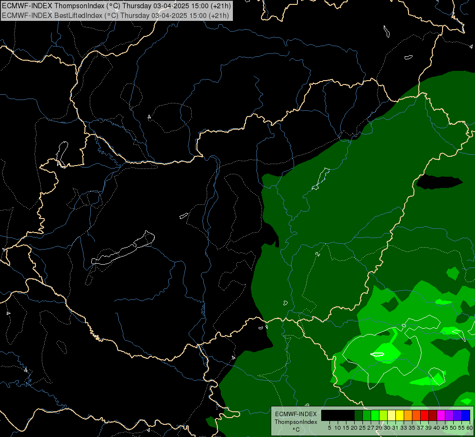This screenshot has width=475, height=437.
Task: Pick the medium green 25–27 legend swatch
Action: tap(367, 415)
